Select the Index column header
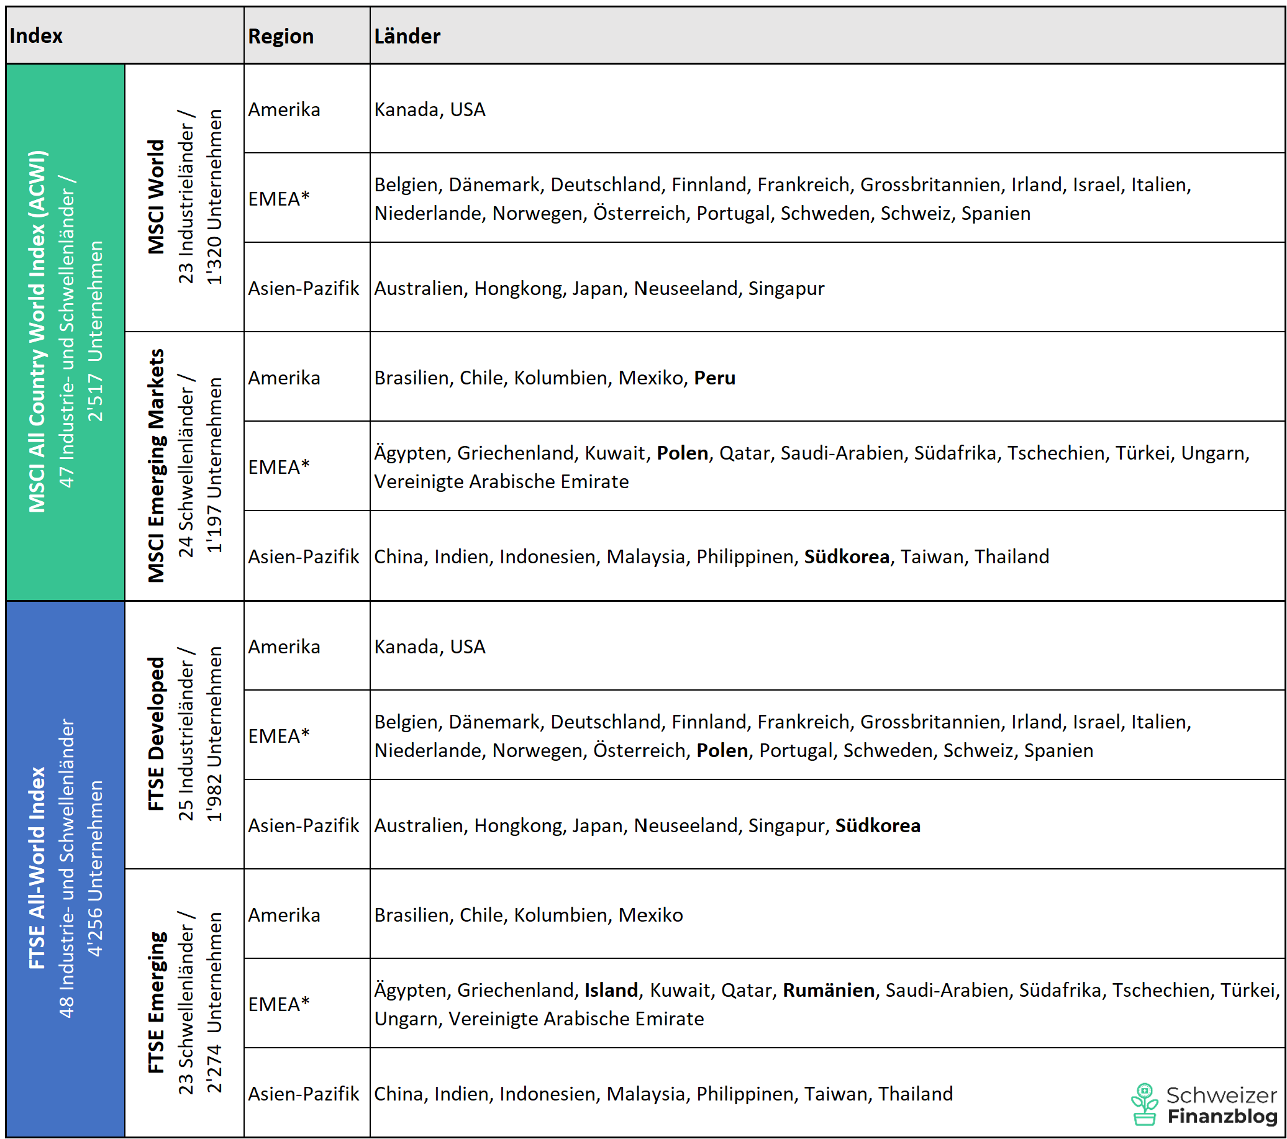 pyautogui.click(x=37, y=36)
